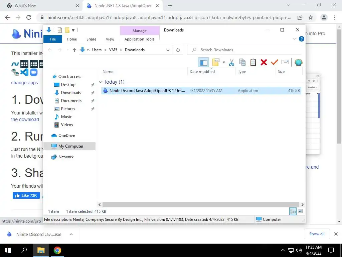342x257 pixels.
Task: Switch to the Share ribbon tab
Action: coord(91,39)
